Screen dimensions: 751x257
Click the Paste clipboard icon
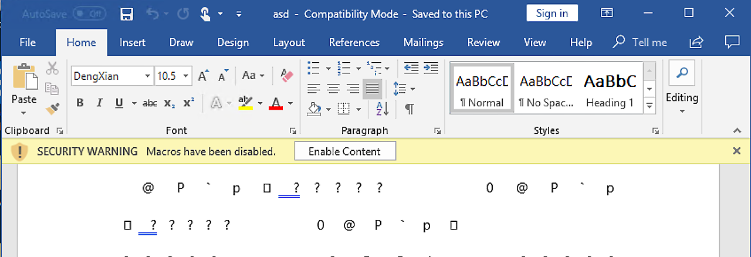(x=24, y=77)
